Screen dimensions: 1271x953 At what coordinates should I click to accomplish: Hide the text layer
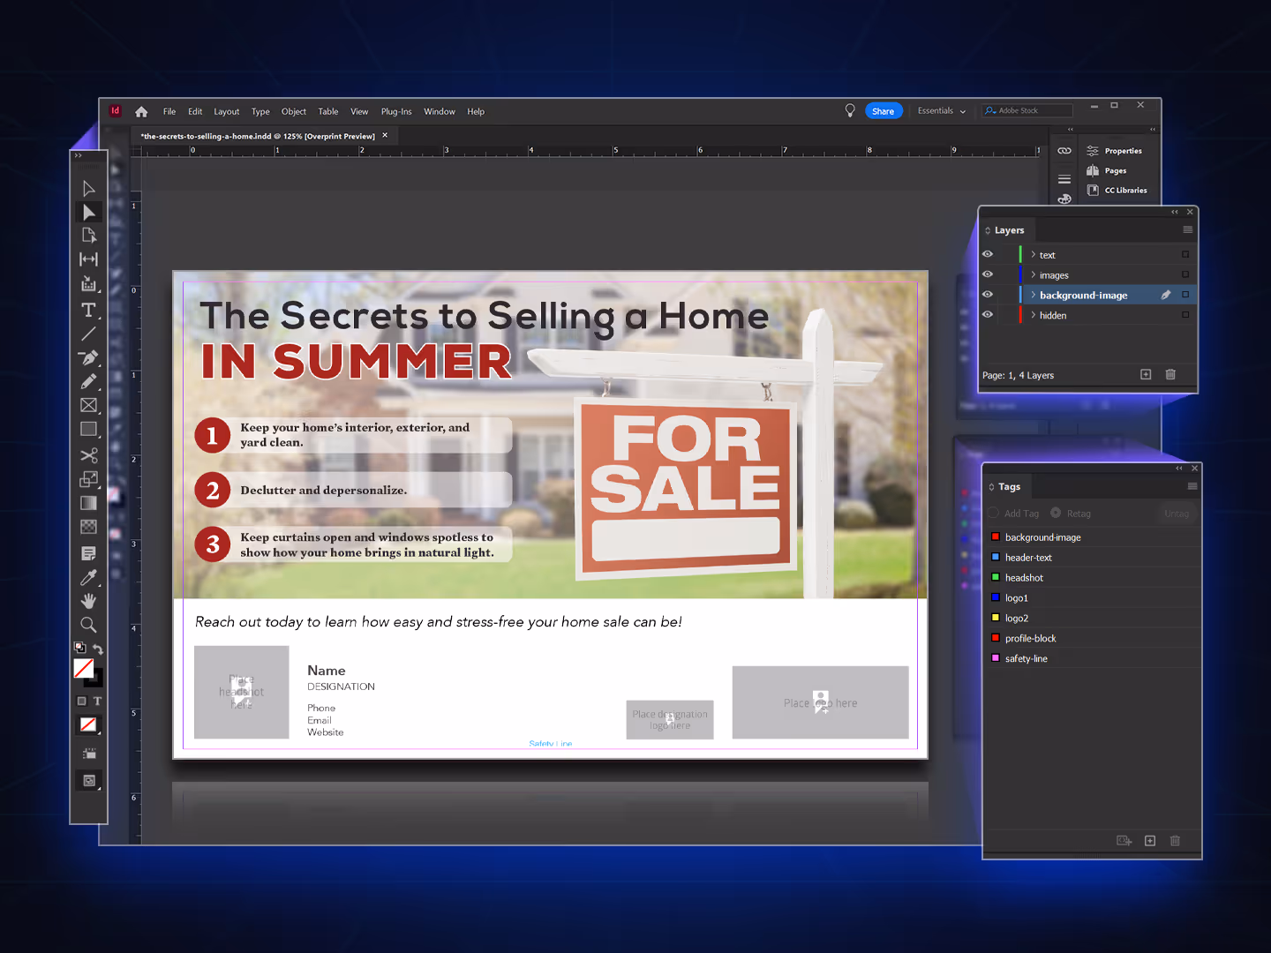point(988,254)
